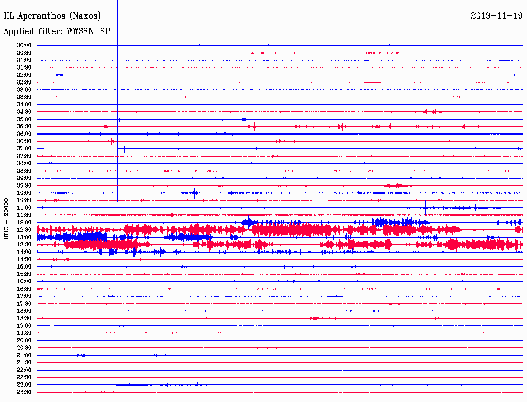Select the '19:30' time label
Viewport: 527px width, 402px height.
24,333
